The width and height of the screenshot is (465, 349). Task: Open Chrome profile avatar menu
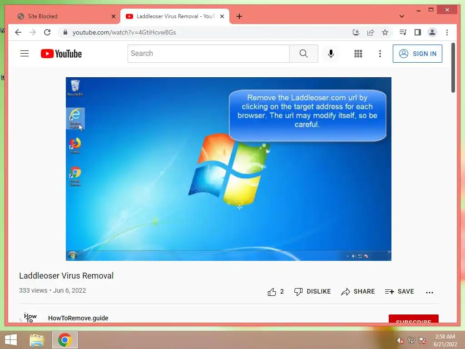[432, 32]
